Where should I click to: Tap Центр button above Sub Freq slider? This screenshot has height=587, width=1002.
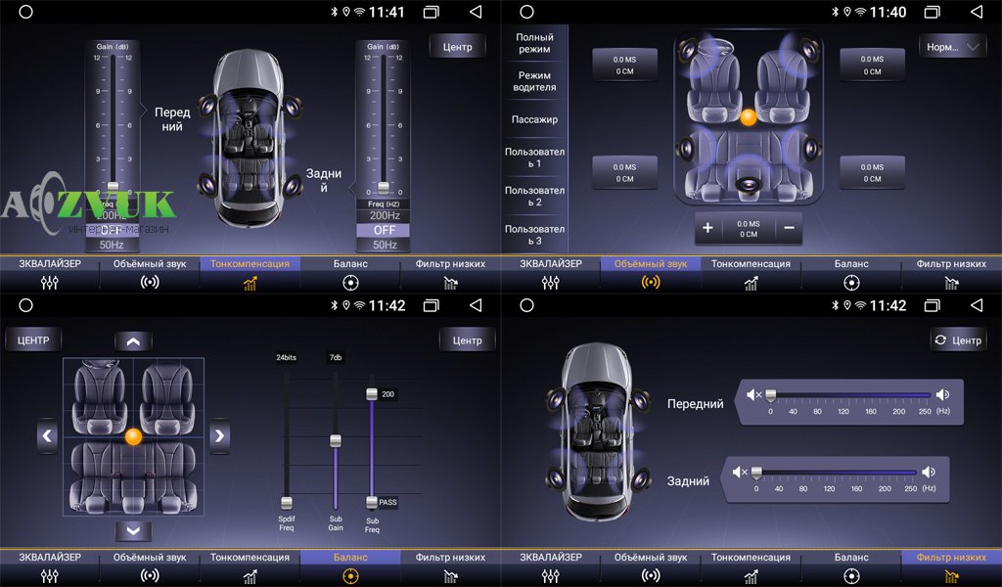pos(467,340)
